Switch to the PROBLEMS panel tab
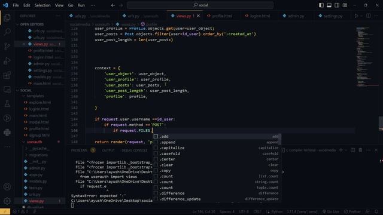The image size is (383, 215). pyautogui.click(x=79, y=150)
